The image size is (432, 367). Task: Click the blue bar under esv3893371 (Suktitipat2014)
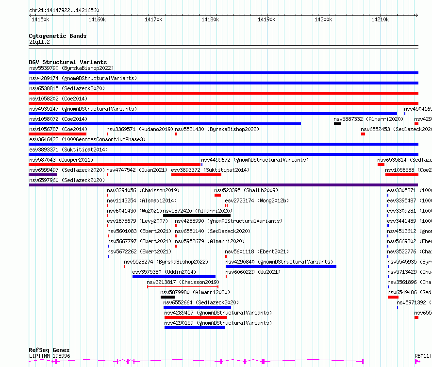point(223,154)
